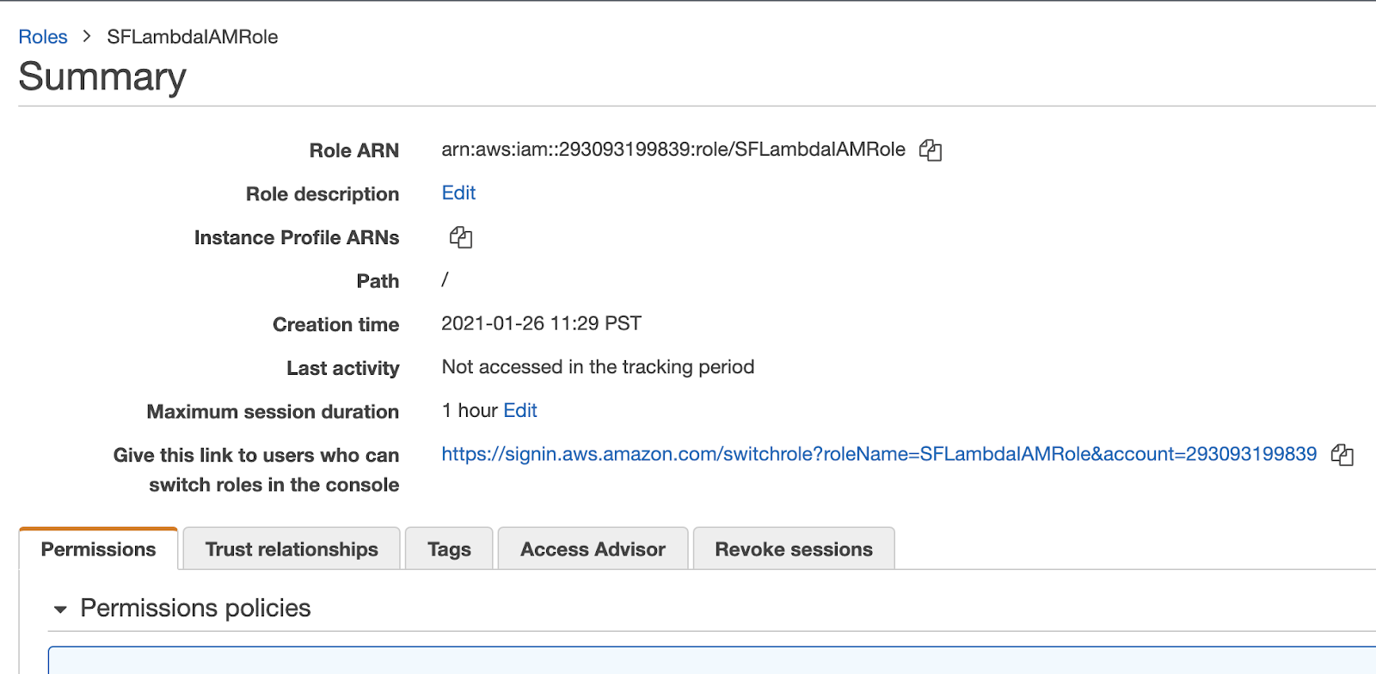The width and height of the screenshot is (1376, 674).
Task: Select the Tags tab
Action: pyautogui.click(x=449, y=549)
